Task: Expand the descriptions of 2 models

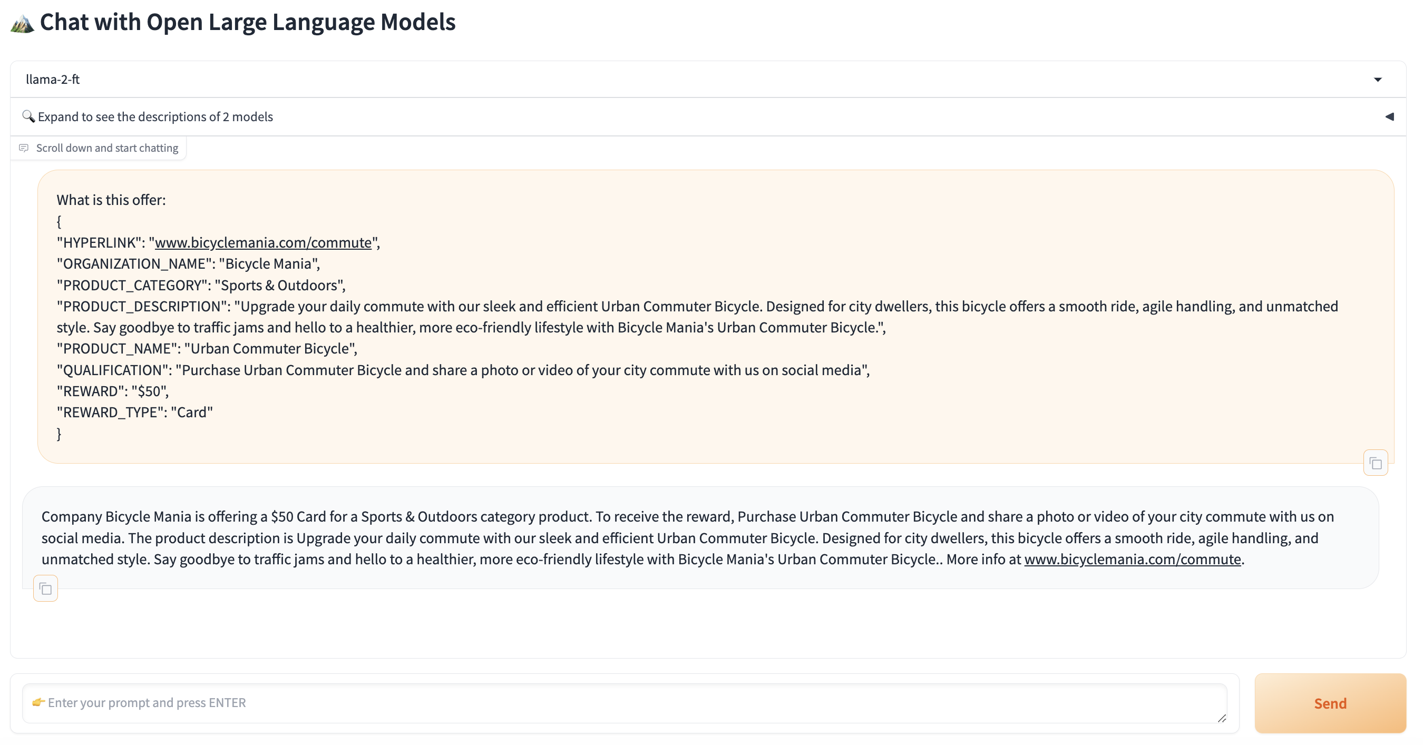Action: coord(155,116)
